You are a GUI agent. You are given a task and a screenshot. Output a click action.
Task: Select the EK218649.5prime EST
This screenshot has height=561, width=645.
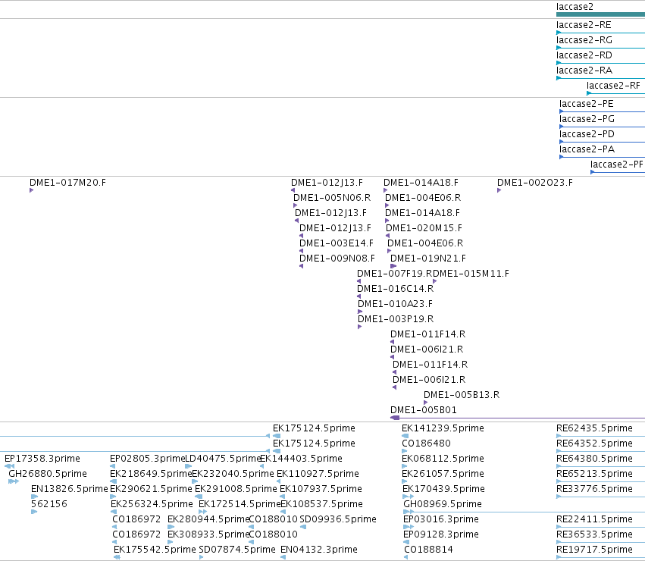point(151,474)
